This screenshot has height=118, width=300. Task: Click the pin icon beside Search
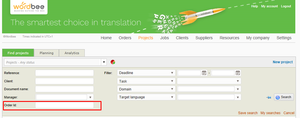(x=268, y=97)
